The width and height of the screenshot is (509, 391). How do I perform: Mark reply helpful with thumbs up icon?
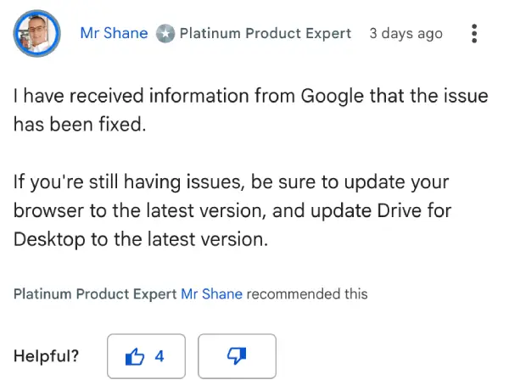click(135, 356)
